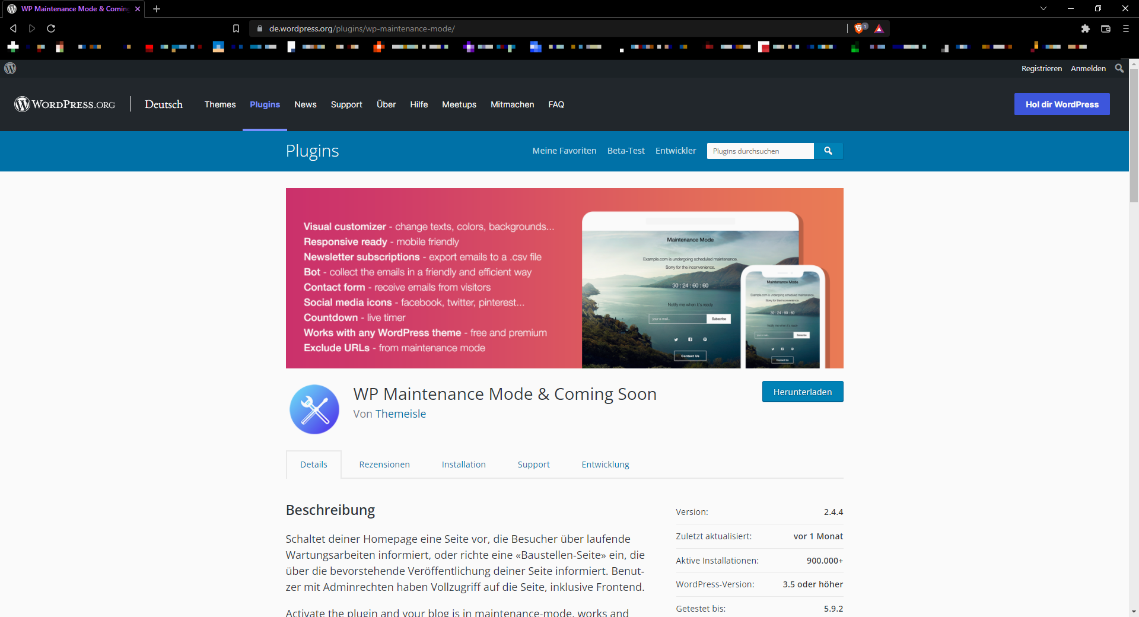The height and width of the screenshot is (617, 1139).
Task: Click the version value 2.4.4
Action: pyautogui.click(x=833, y=512)
